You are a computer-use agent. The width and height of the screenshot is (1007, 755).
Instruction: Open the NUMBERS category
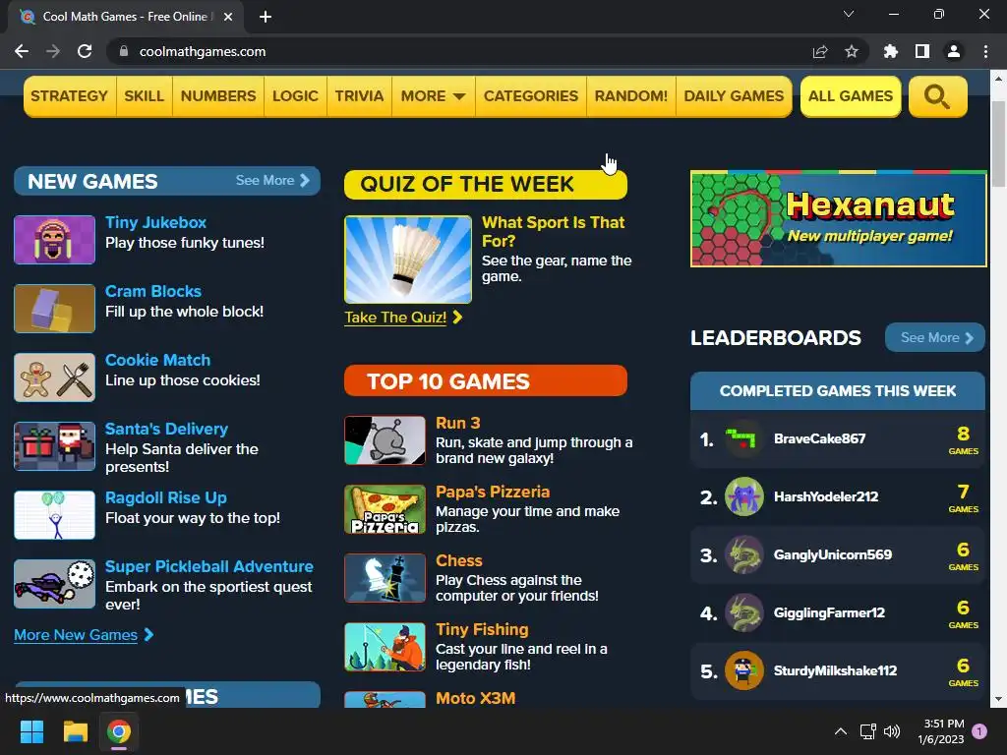coord(218,96)
